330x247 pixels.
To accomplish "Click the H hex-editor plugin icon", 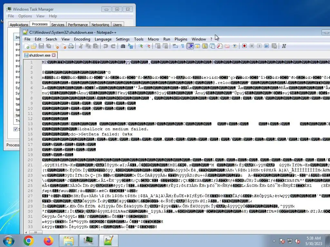I will [284, 46].
